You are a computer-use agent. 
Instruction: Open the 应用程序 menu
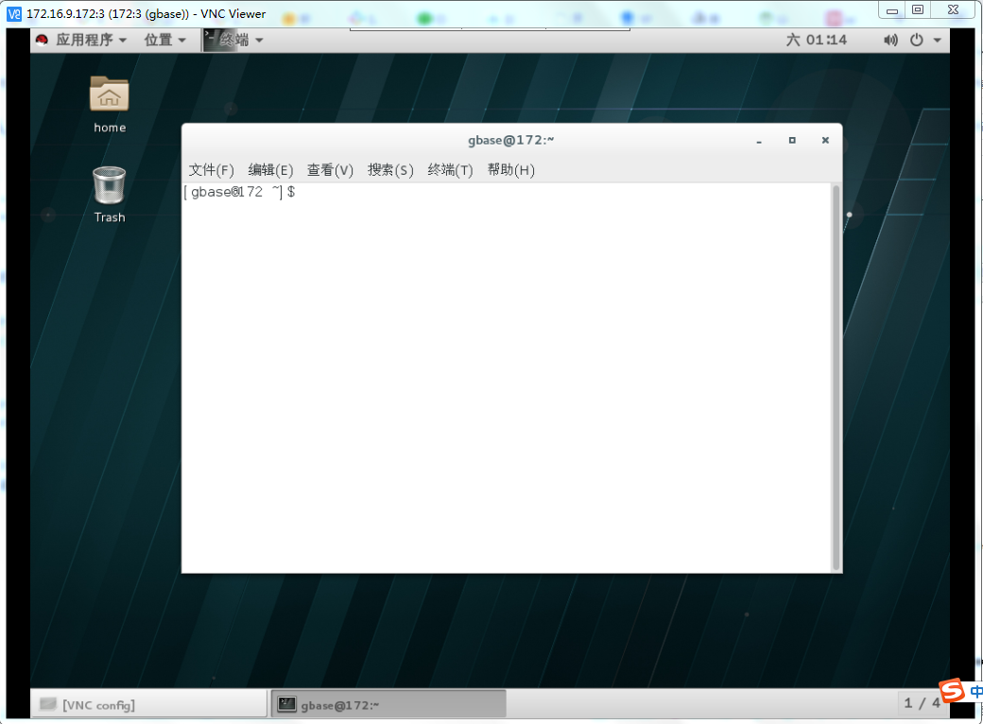(x=92, y=40)
